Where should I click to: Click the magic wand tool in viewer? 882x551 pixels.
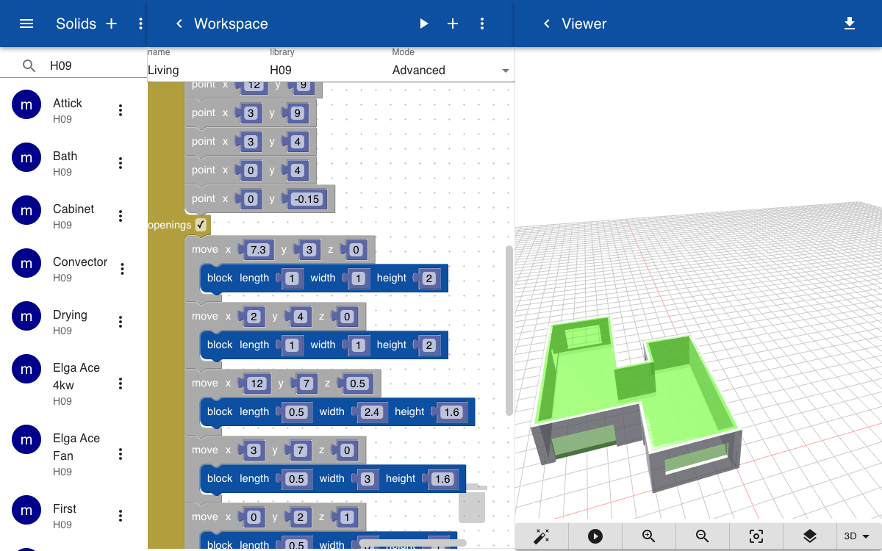tap(542, 536)
